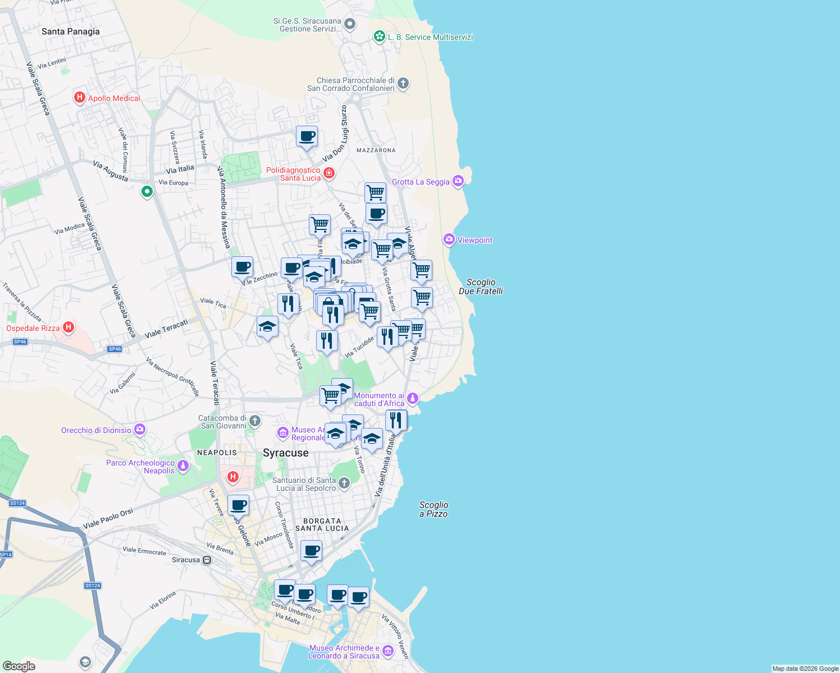Click the Catacomba di San Giovanni church marker
The width and height of the screenshot is (840, 673).
pos(254,421)
